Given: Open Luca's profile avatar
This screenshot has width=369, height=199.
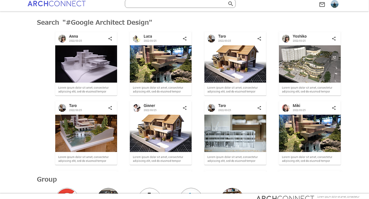Looking at the screenshot, I should tap(137, 38).
